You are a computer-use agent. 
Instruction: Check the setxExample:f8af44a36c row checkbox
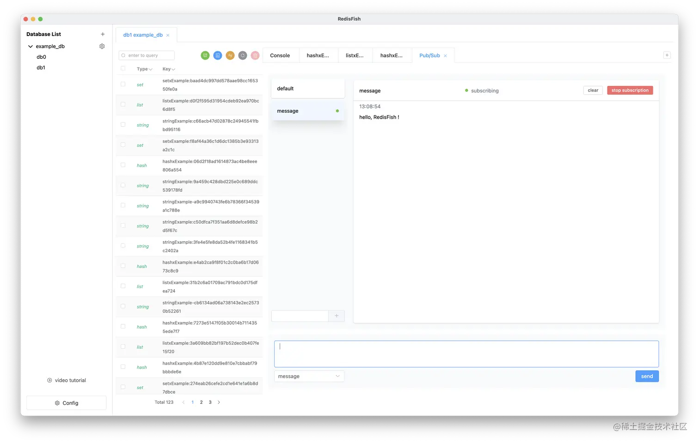click(x=123, y=145)
